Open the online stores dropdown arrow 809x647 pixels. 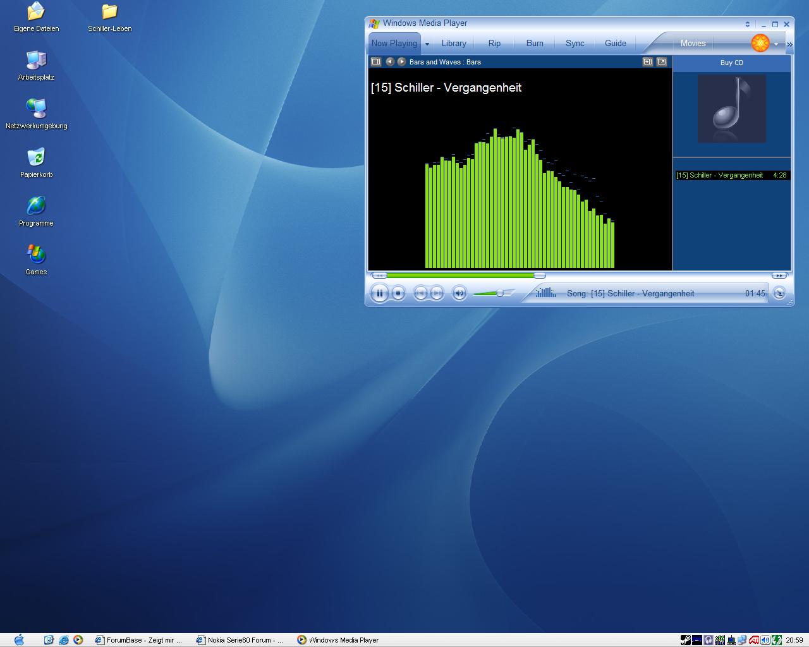[x=776, y=44]
